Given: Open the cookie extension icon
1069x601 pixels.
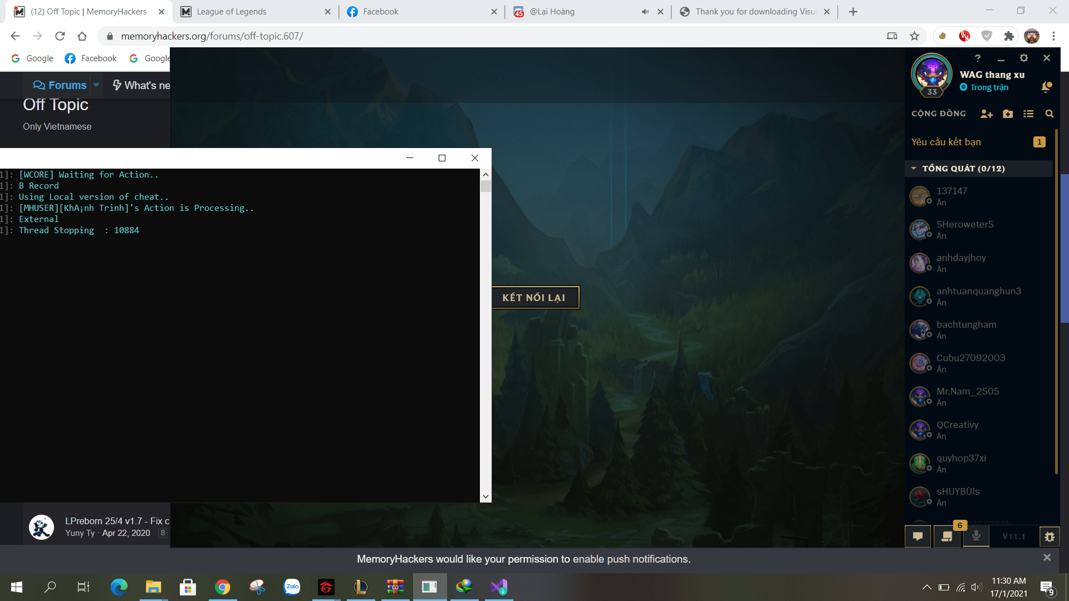Looking at the screenshot, I should pos(942,36).
